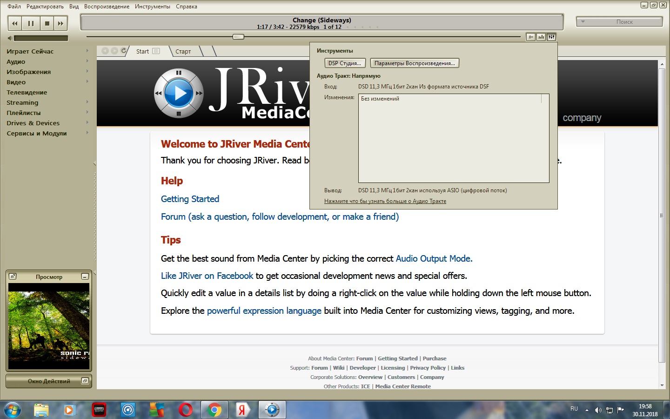Close the Start tab with its X
The width and height of the screenshot is (670, 419).
pyautogui.click(x=156, y=51)
